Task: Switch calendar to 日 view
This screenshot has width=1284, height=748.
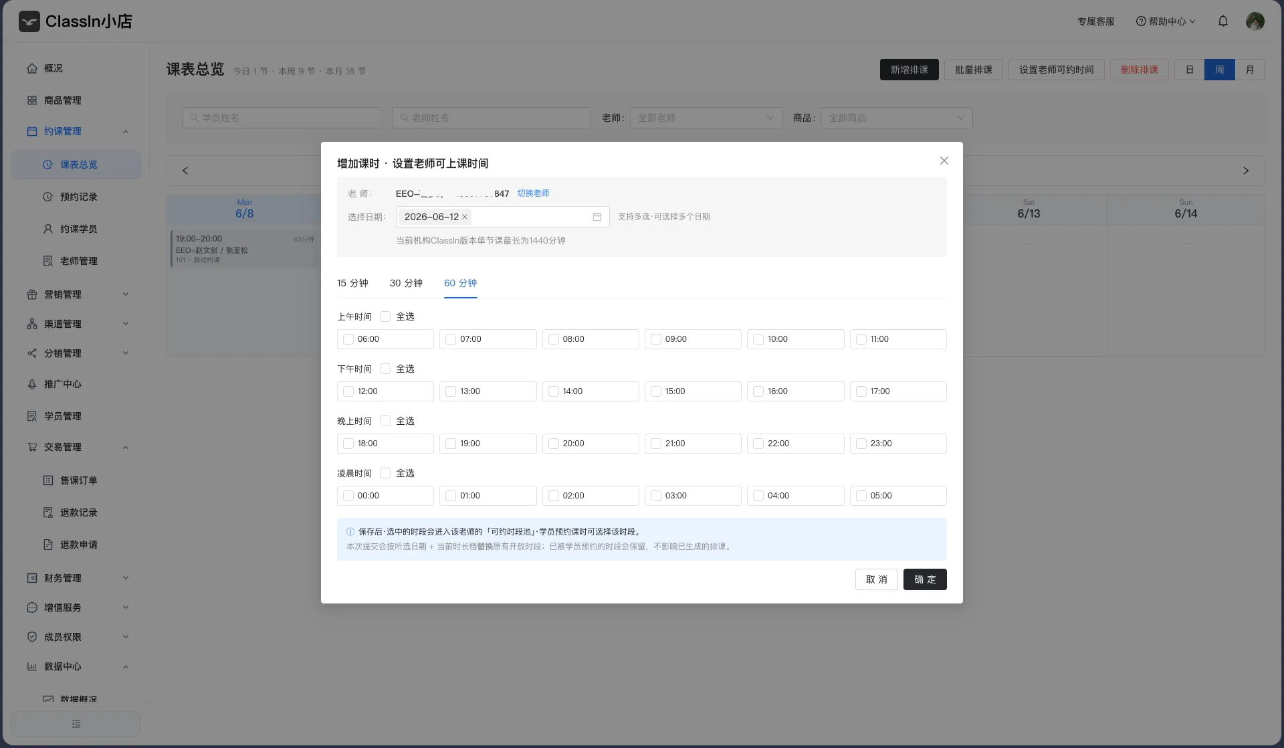Action: click(x=1189, y=70)
